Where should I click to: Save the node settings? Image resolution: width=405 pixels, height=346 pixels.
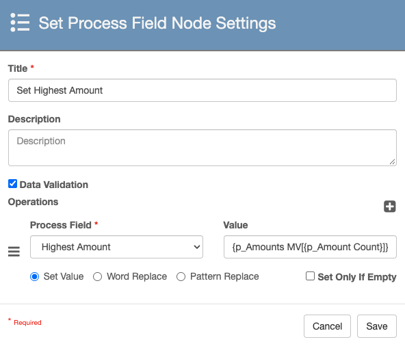tap(377, 326)
